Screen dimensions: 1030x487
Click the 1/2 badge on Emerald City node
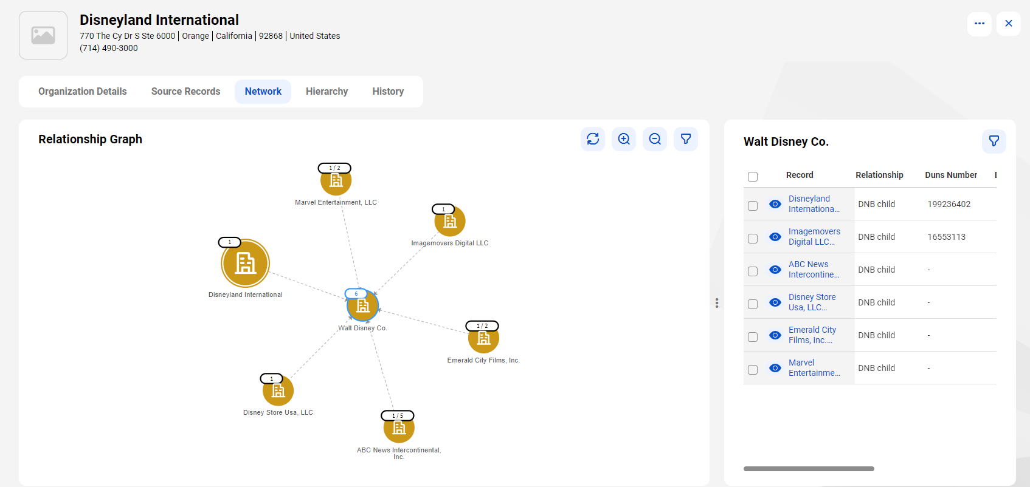click(x=482, y=326)
